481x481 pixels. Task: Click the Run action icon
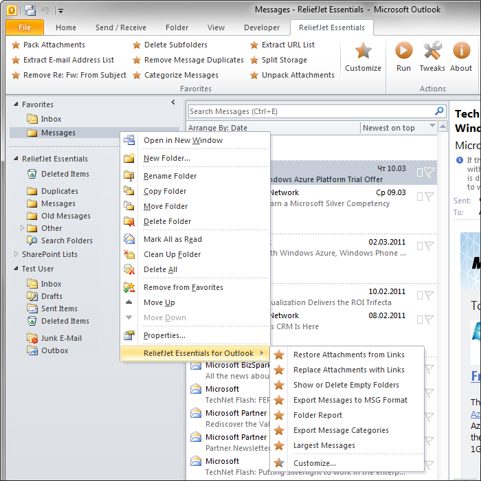point(403,50)
